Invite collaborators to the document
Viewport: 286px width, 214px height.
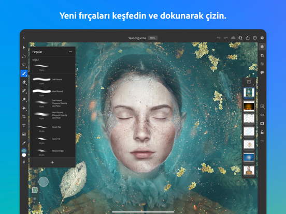[x=240, y=38]
